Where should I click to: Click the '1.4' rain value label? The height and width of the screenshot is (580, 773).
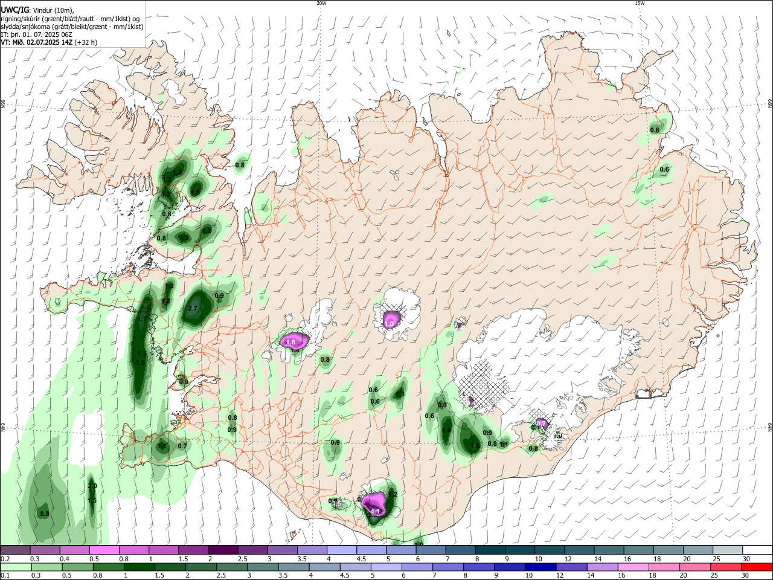pos(446,431)
